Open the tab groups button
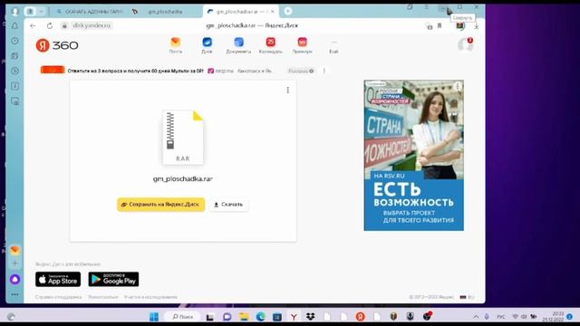 tap(30, 12)
